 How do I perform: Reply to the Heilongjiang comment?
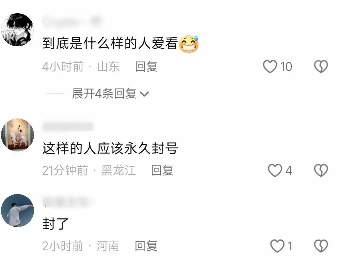pos(162,170)
